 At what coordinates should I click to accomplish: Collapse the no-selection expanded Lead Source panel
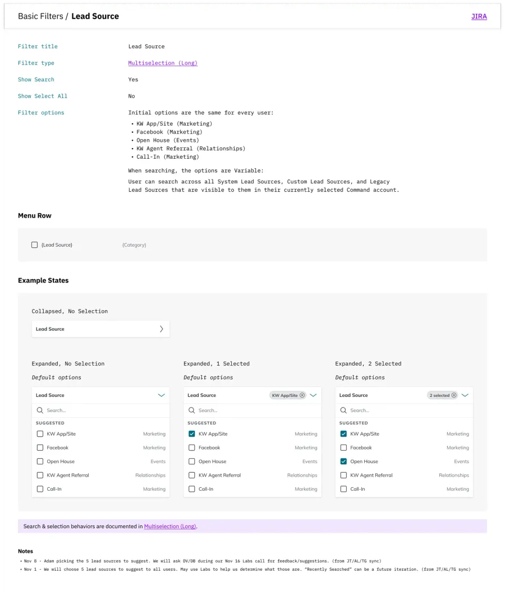(x=162, y=395)
